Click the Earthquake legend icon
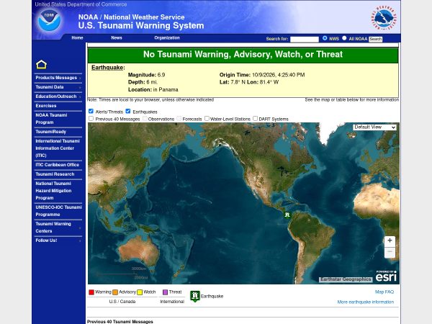The width and height of the screenshot is (432, 324). [x=195, y=296]
